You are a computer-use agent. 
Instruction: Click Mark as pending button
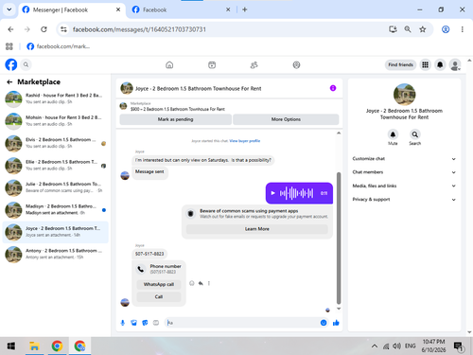coord(175,119)
